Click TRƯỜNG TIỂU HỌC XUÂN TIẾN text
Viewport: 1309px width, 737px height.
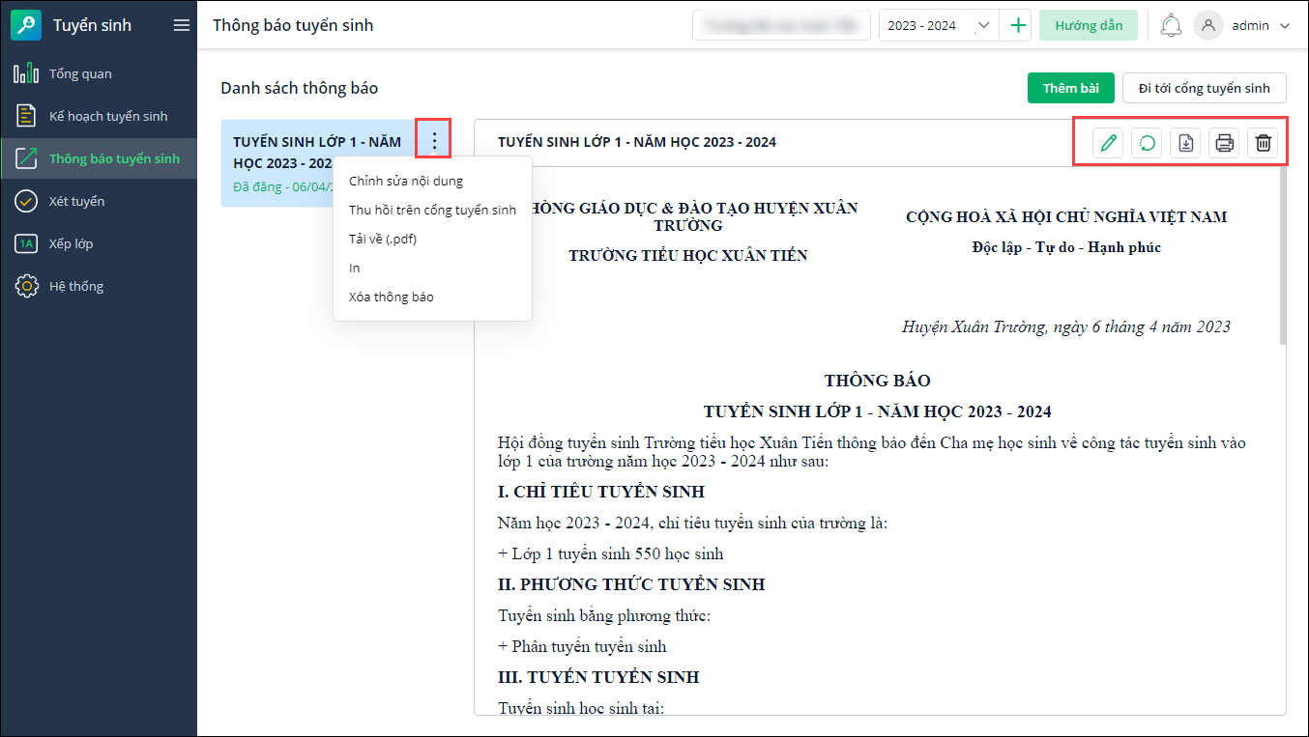[x=688, y=255]
